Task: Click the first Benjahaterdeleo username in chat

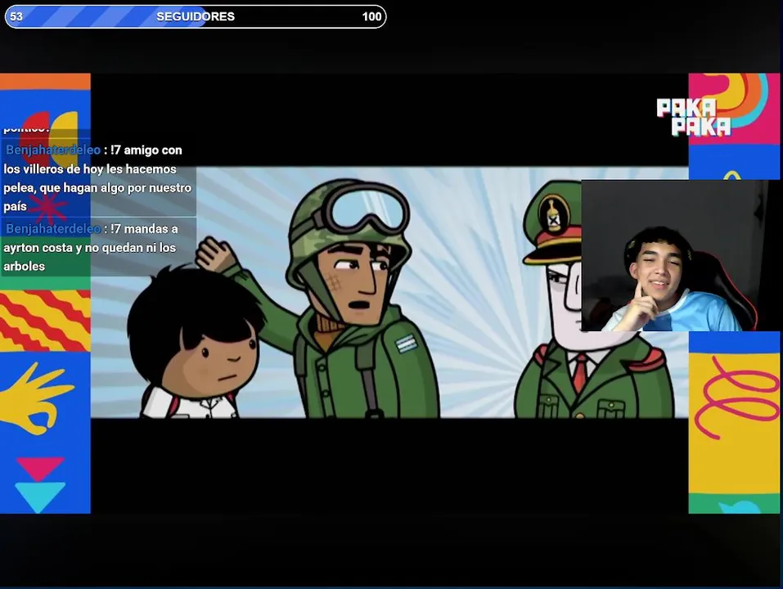Action: click(53, 150)
